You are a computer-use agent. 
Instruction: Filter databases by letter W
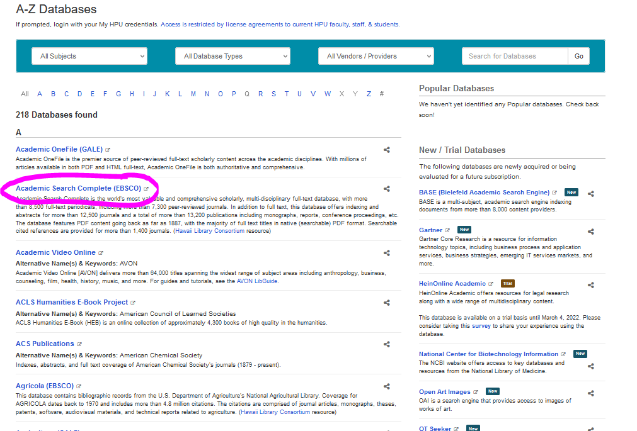pos(328,94)
